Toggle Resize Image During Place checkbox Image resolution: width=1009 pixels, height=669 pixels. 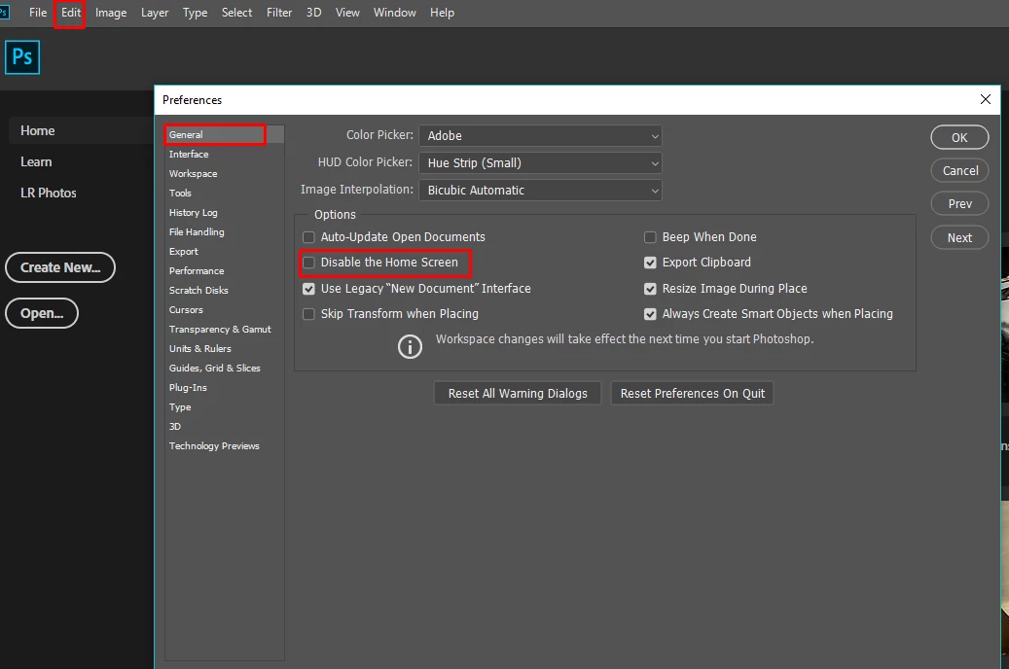(650, 289)
